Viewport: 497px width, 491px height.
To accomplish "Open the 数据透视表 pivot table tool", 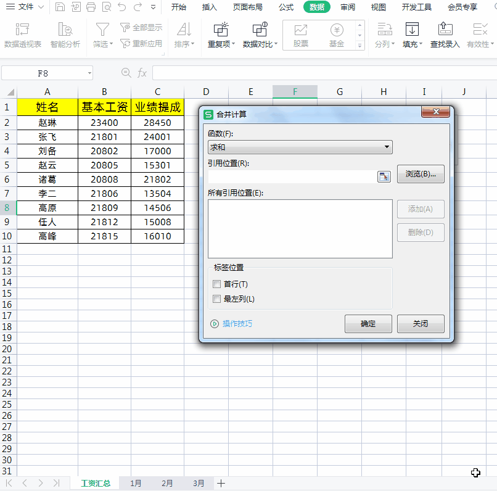I will tap(22, 35).
